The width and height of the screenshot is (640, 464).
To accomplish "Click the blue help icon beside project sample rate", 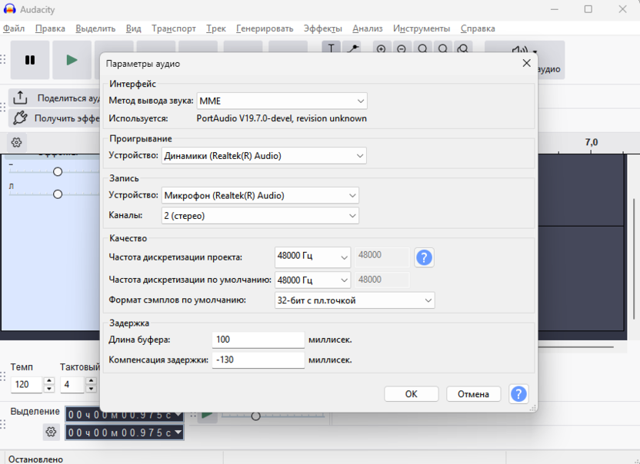I will [x=424, y=257].
